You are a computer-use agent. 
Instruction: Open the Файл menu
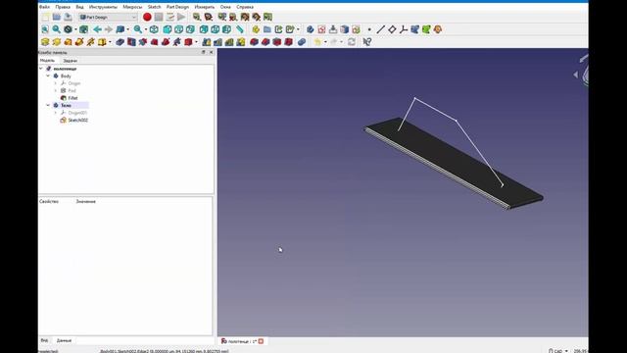[x=44, y=7]
